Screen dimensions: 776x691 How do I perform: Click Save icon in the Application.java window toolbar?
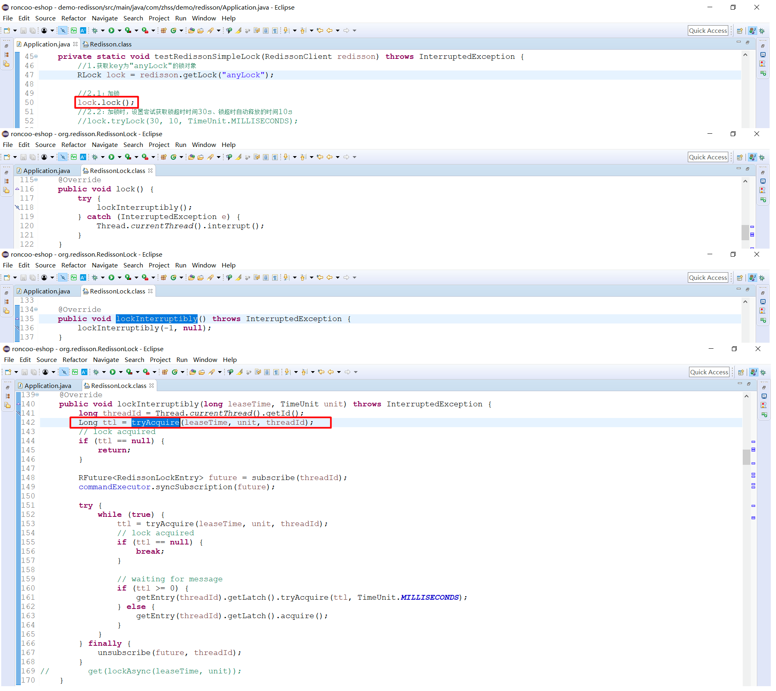(x=23, y=30)
